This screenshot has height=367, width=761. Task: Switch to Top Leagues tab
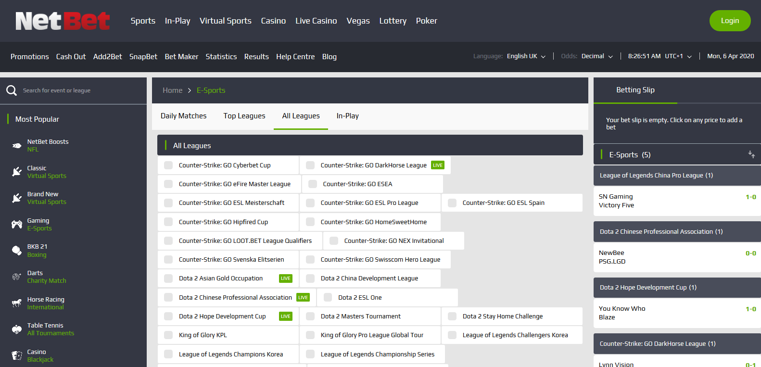[244, 116]
